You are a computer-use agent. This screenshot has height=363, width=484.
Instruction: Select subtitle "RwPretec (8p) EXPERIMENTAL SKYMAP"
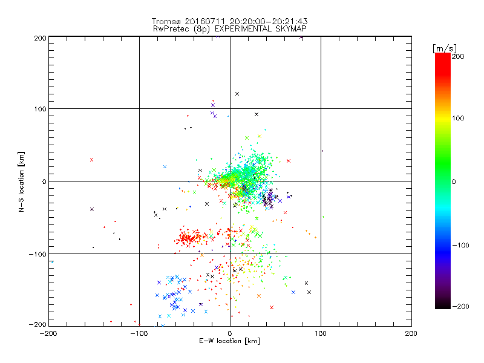click(230, 28)
